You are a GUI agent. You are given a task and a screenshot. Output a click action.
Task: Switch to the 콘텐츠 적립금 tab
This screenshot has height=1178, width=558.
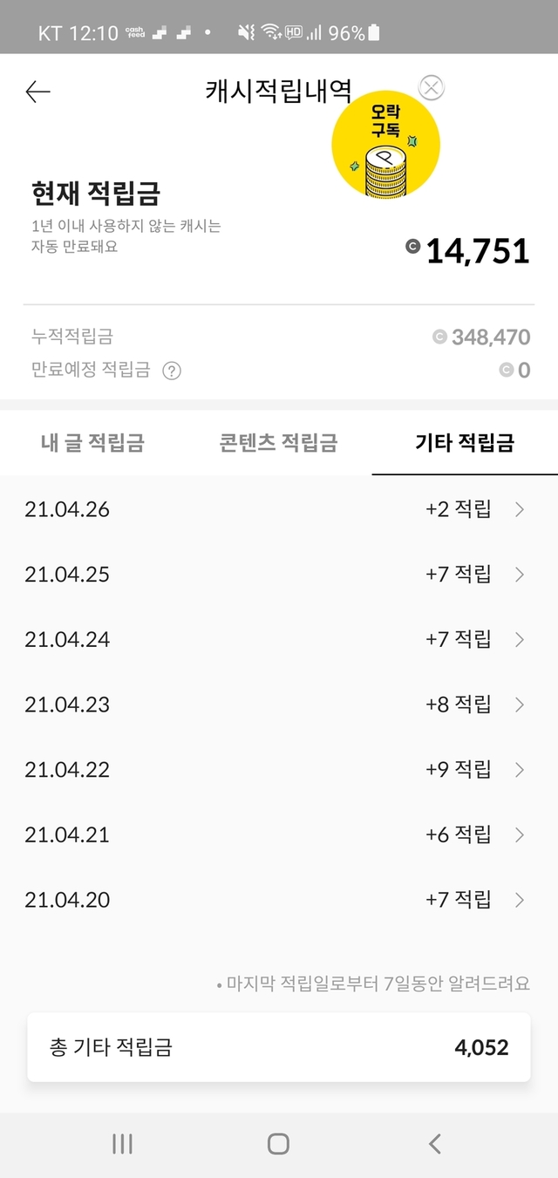(x=278, y=443)
